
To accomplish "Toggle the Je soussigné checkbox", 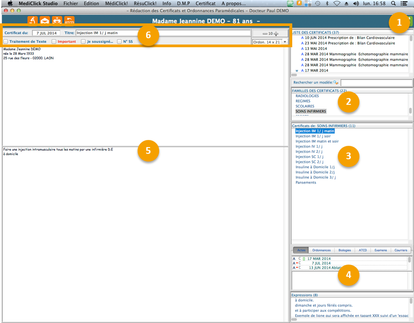I will point(83,42).
